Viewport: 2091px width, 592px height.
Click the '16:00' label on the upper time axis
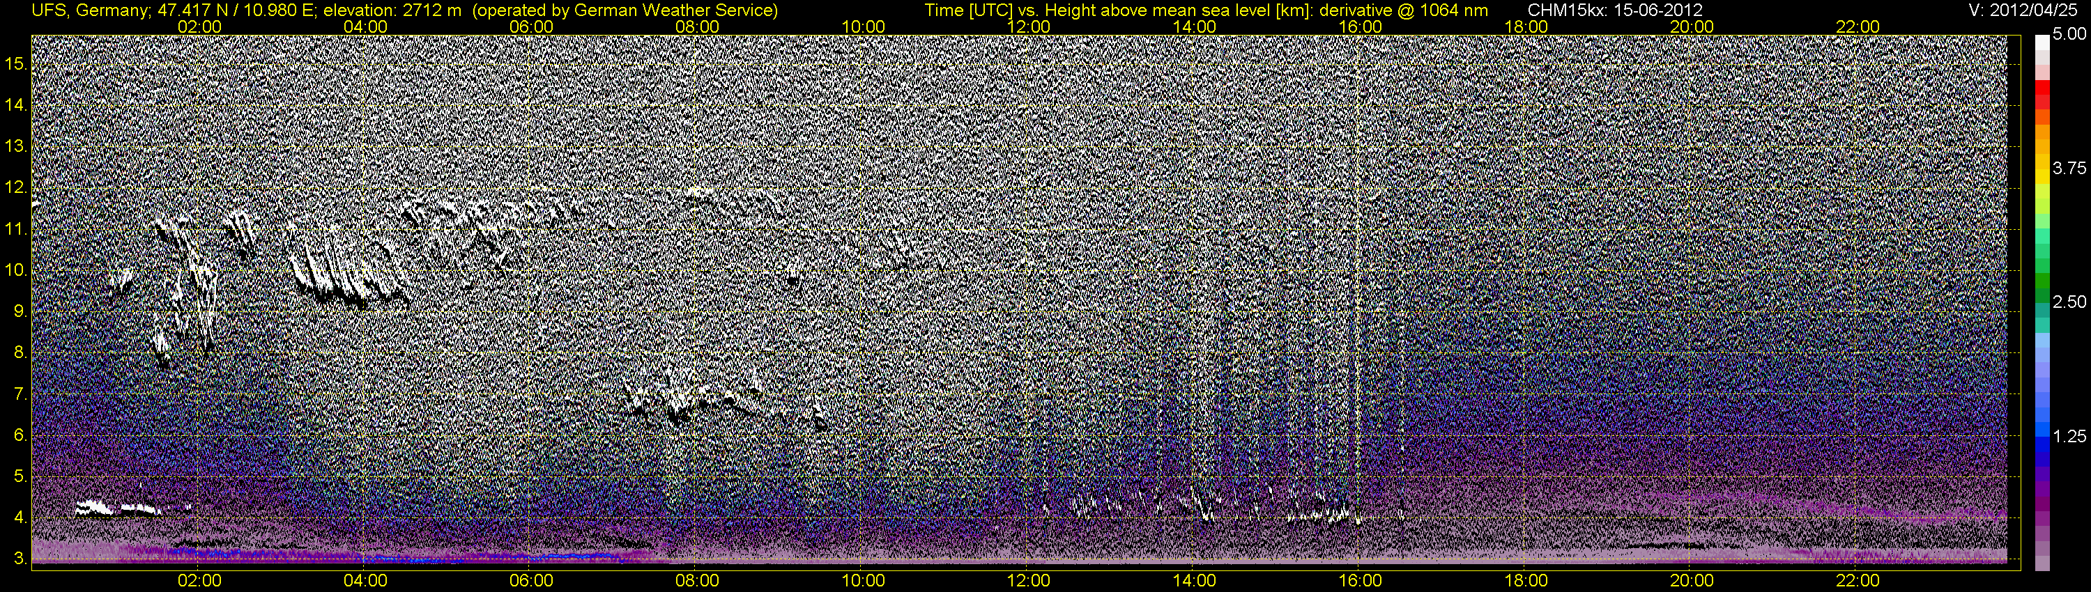(1361, 26)
